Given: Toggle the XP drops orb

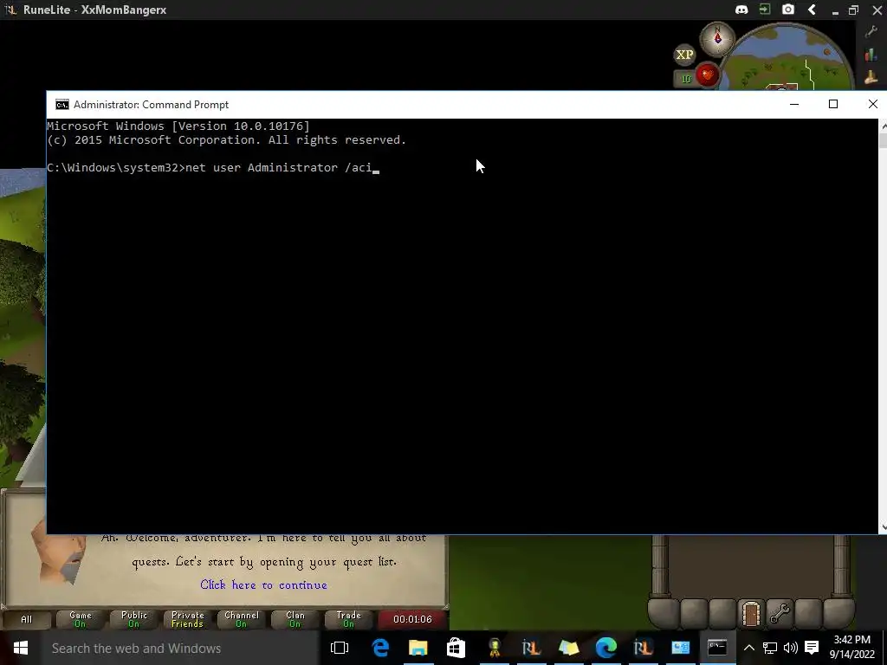Looking at the screenshot, I should [684, 55].
